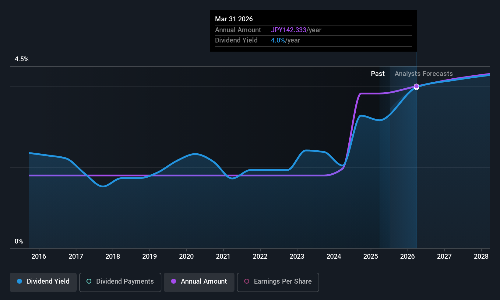The height and width of the screenshot is (300, 500).
Task: Click the Annual Amount label in tooltip
Action: point(238,30)
